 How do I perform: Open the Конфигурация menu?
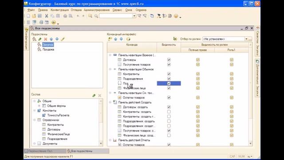[59, 10]
